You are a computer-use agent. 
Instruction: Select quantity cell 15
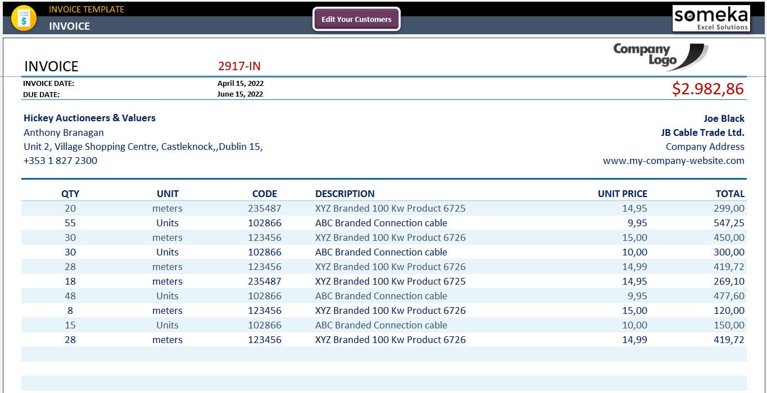click(70, 325)
